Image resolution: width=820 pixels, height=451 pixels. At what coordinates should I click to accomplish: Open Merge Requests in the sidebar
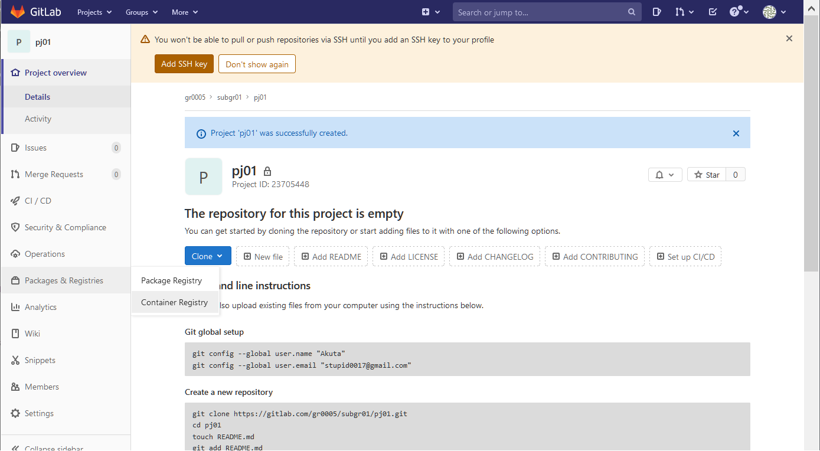pyautogui.click(x=66, y=174)
